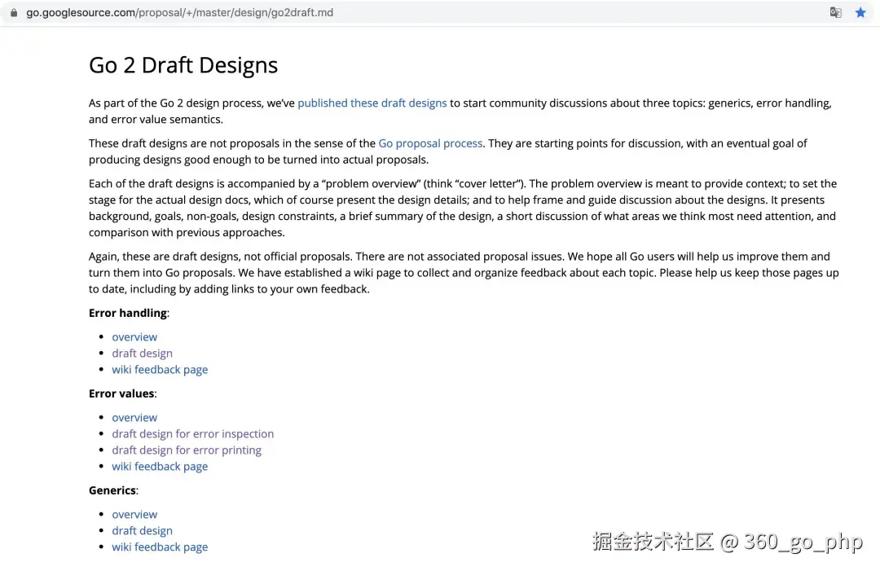
Task: Visit the Error handling wiki feedback page
Action: tap(160, 370)
